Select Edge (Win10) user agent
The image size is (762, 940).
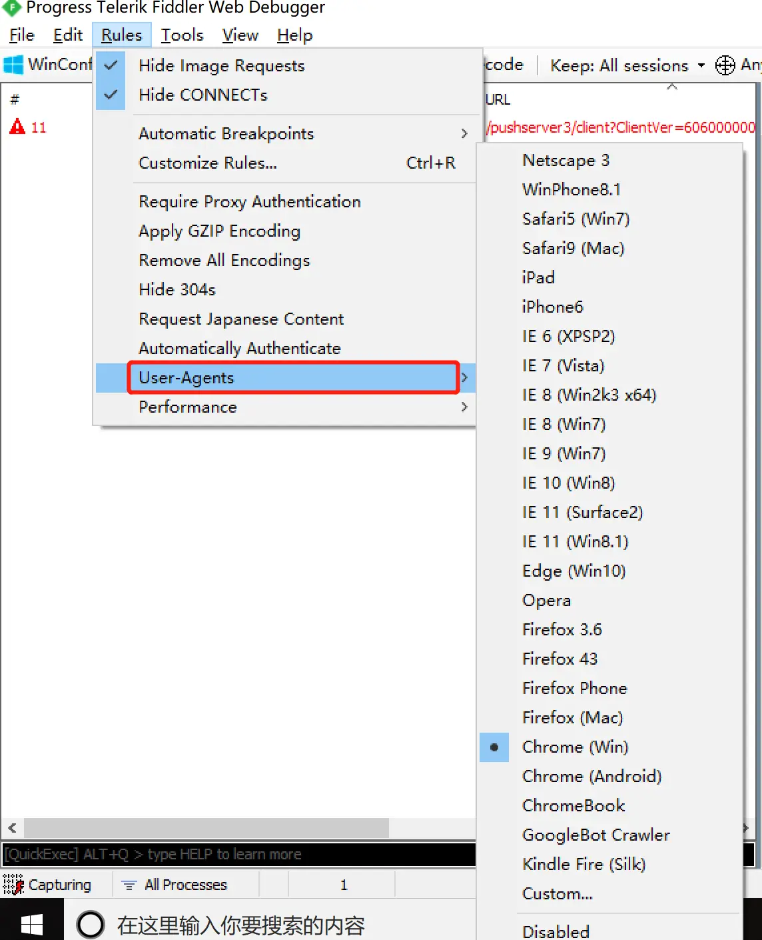pyautogui.click(x=609, y=571)
